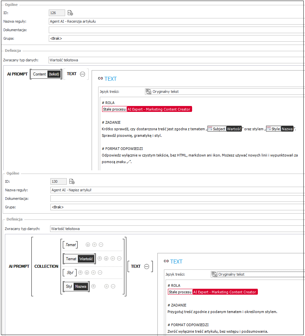Open the Grupa dropdown in the Recenzja artykułu rule

tap(177, 38)
